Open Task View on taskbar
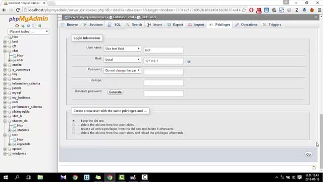323x182 pixels. pos(28,177)
